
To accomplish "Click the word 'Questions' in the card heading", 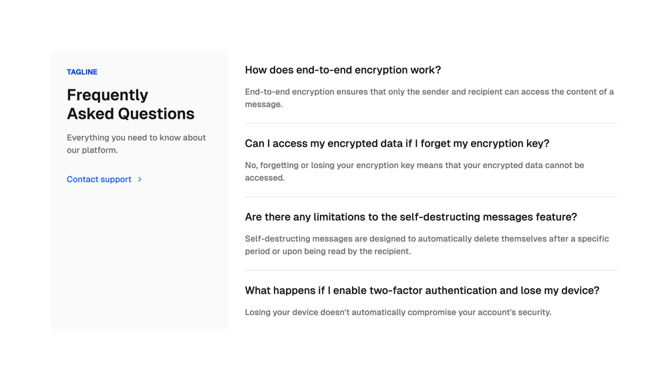I will [156, 113].
